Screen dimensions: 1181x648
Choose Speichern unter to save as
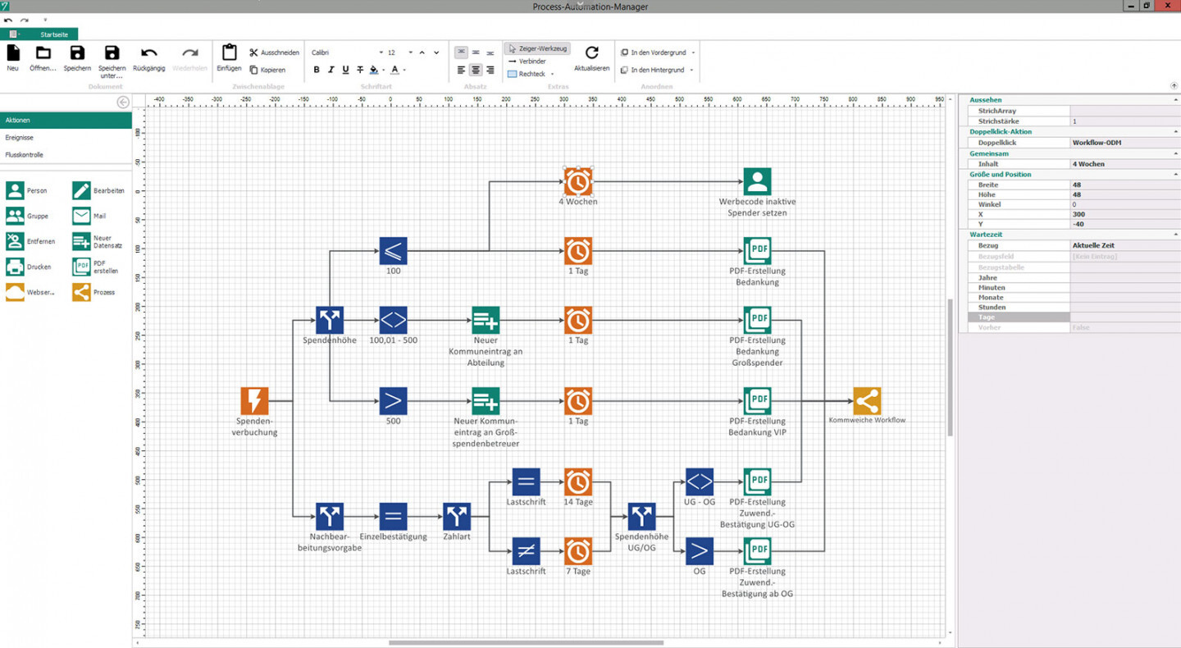pyautogui.click(x=112, y=62)
